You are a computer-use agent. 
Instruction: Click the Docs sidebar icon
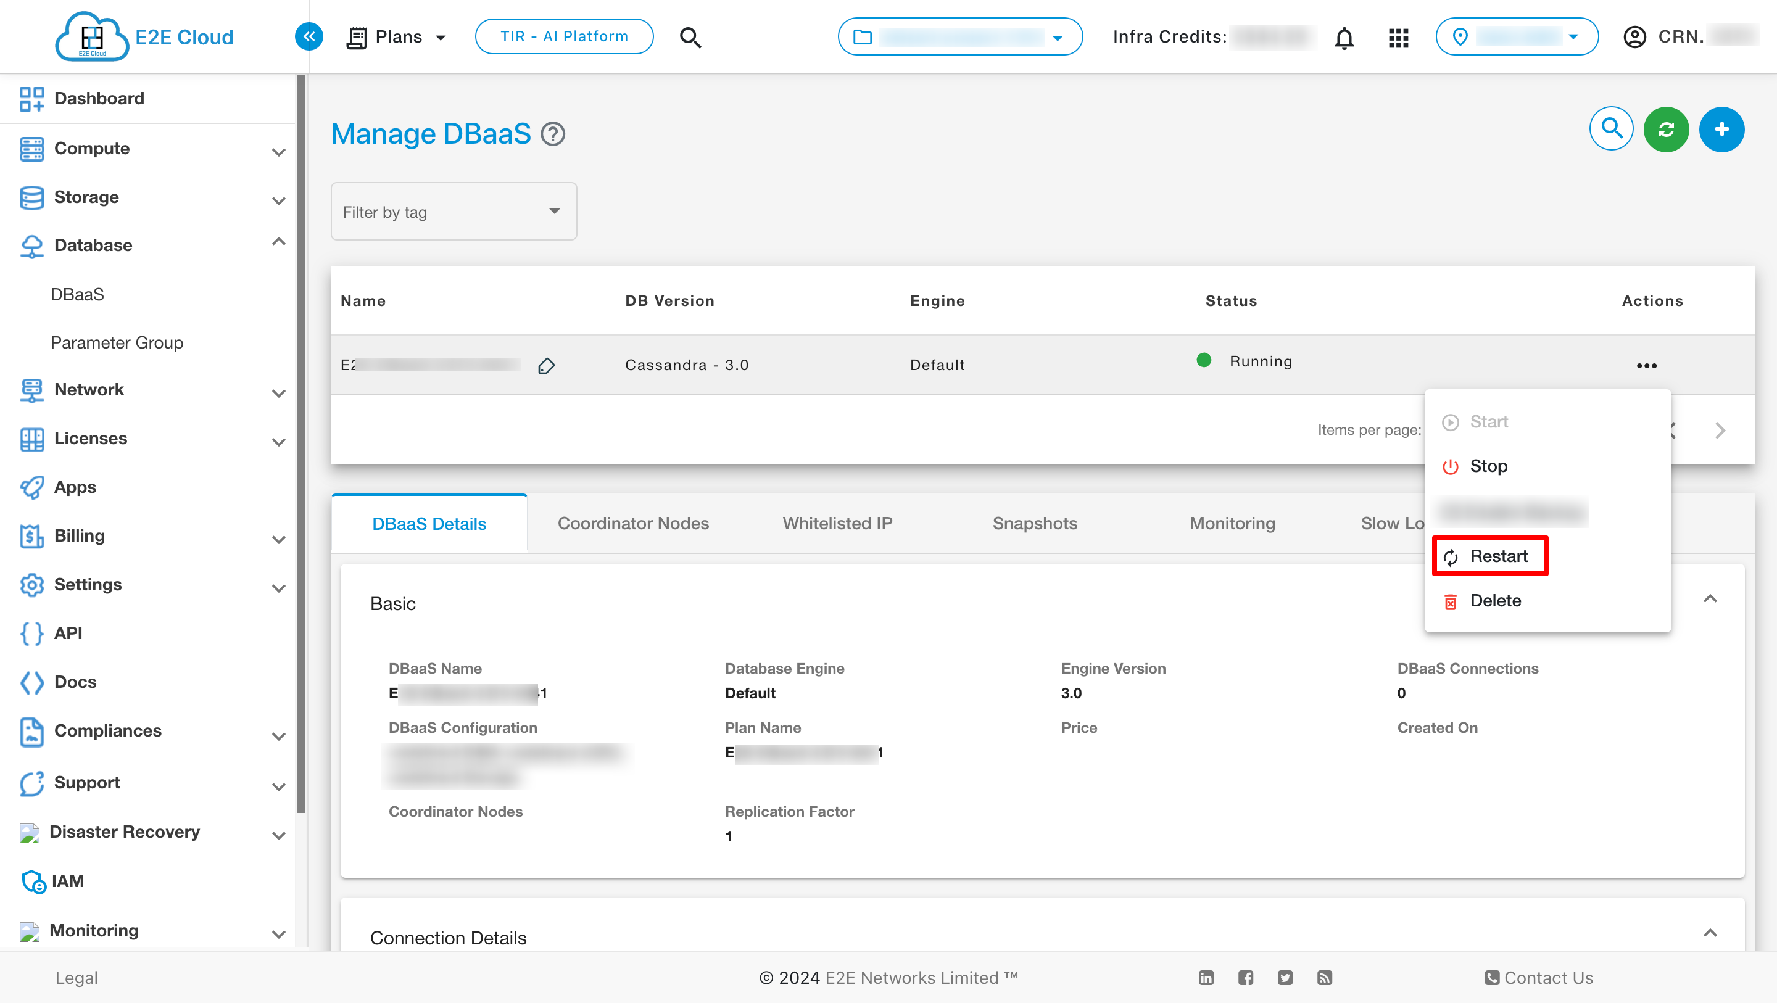pos(31,682)
